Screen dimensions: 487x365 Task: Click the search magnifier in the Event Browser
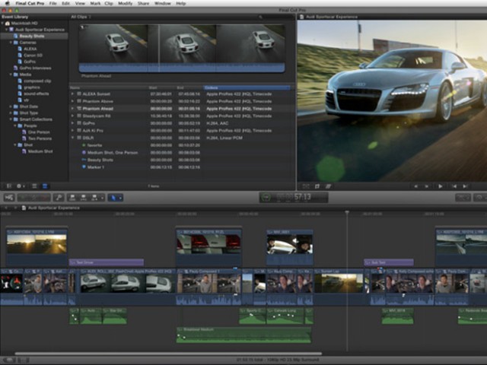(x=260, y=17)
